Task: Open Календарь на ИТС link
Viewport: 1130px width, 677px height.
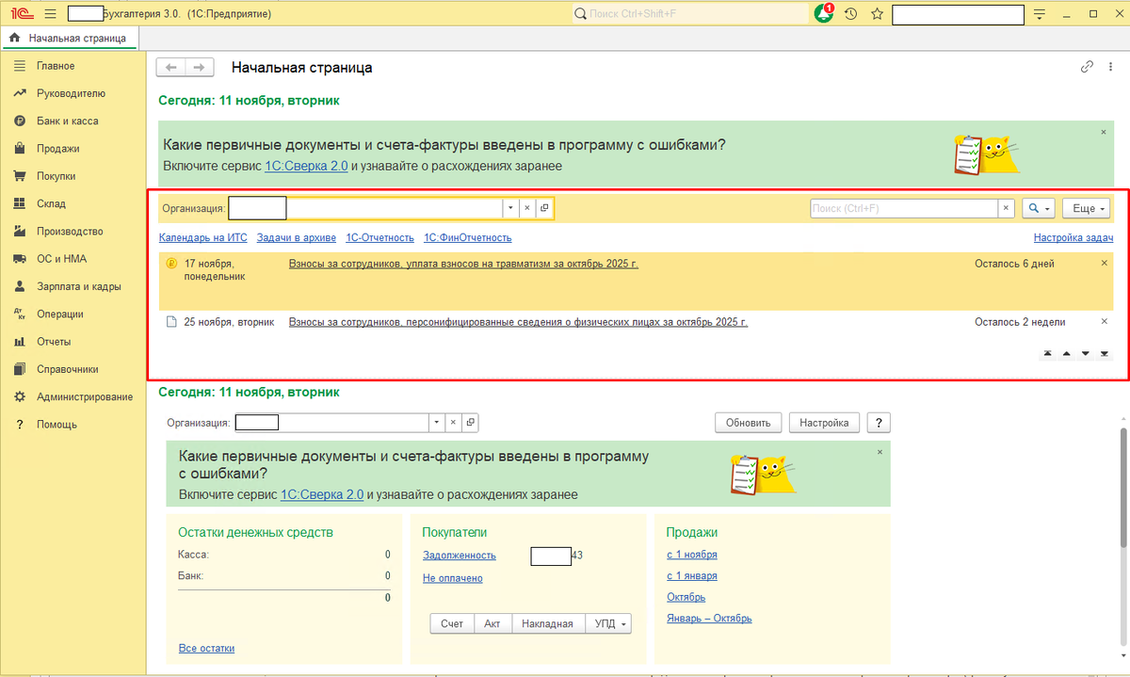Action: coord(202,238)
